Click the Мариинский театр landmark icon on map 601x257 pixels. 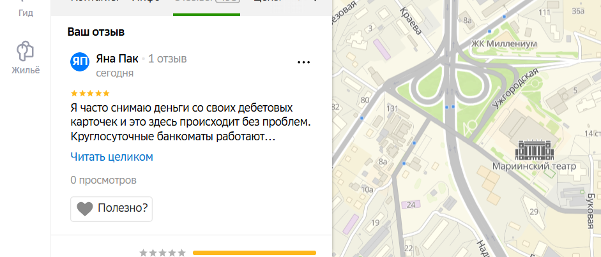[535, 150]
